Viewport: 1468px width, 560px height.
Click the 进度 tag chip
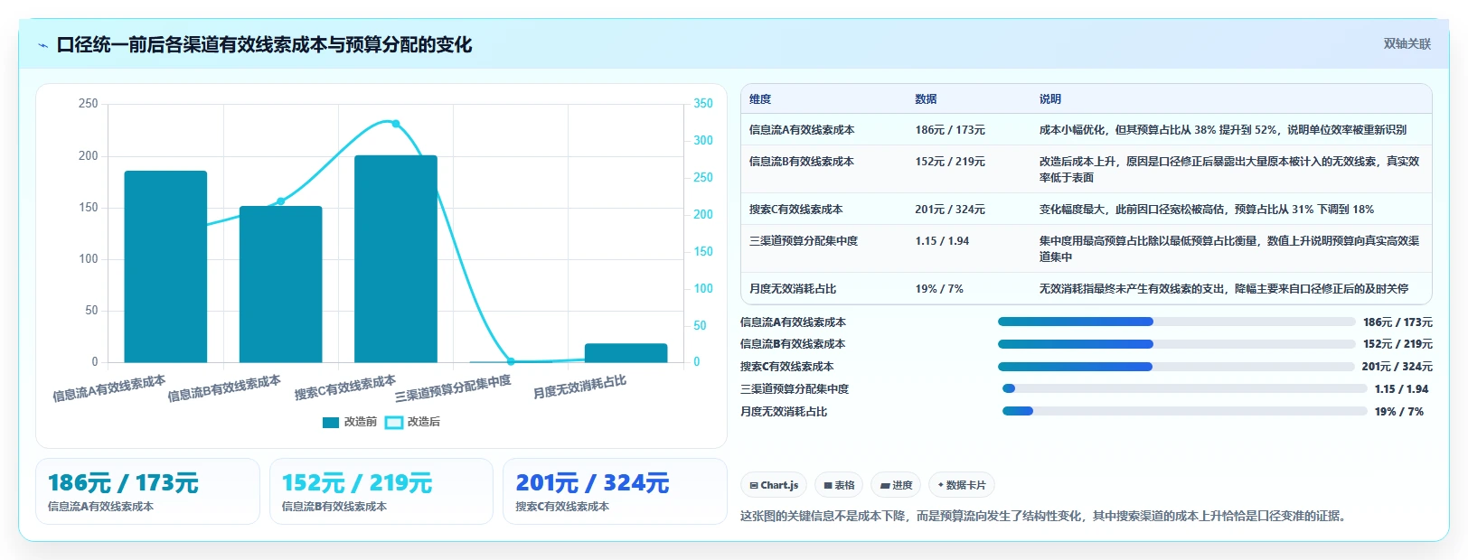[897, 485]
